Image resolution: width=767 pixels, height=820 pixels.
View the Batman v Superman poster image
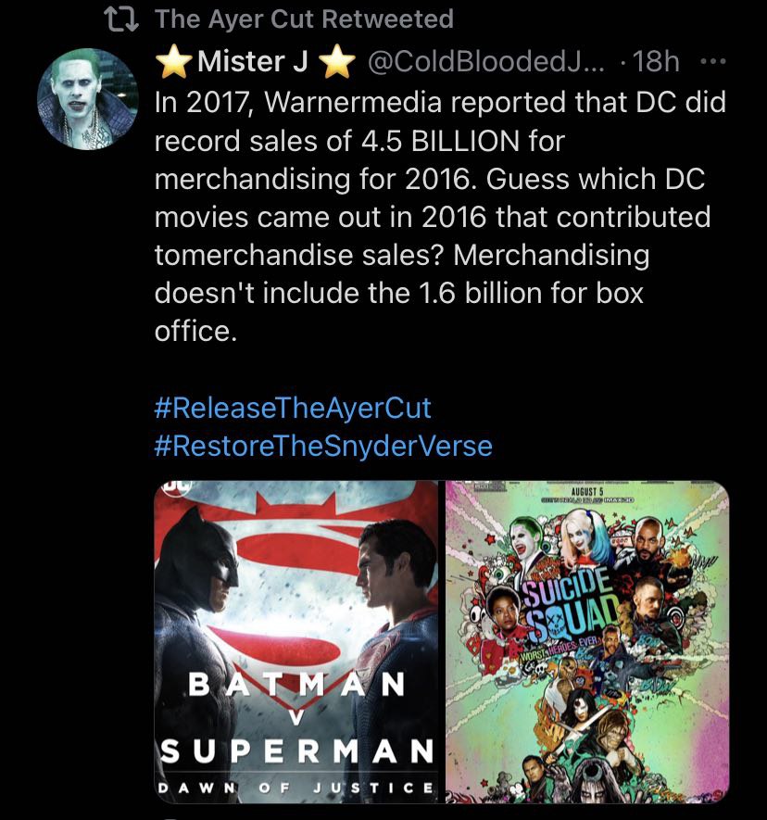(x=295, y=641)
